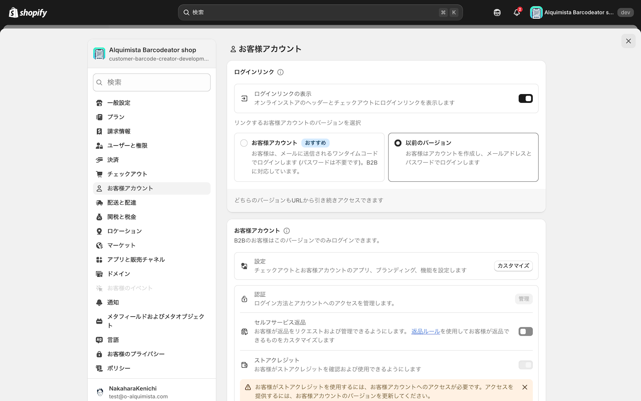This screenshot has height=401, width=641.
Task: Click the settings 検索 input field
Action: click(x=152, y=82)
